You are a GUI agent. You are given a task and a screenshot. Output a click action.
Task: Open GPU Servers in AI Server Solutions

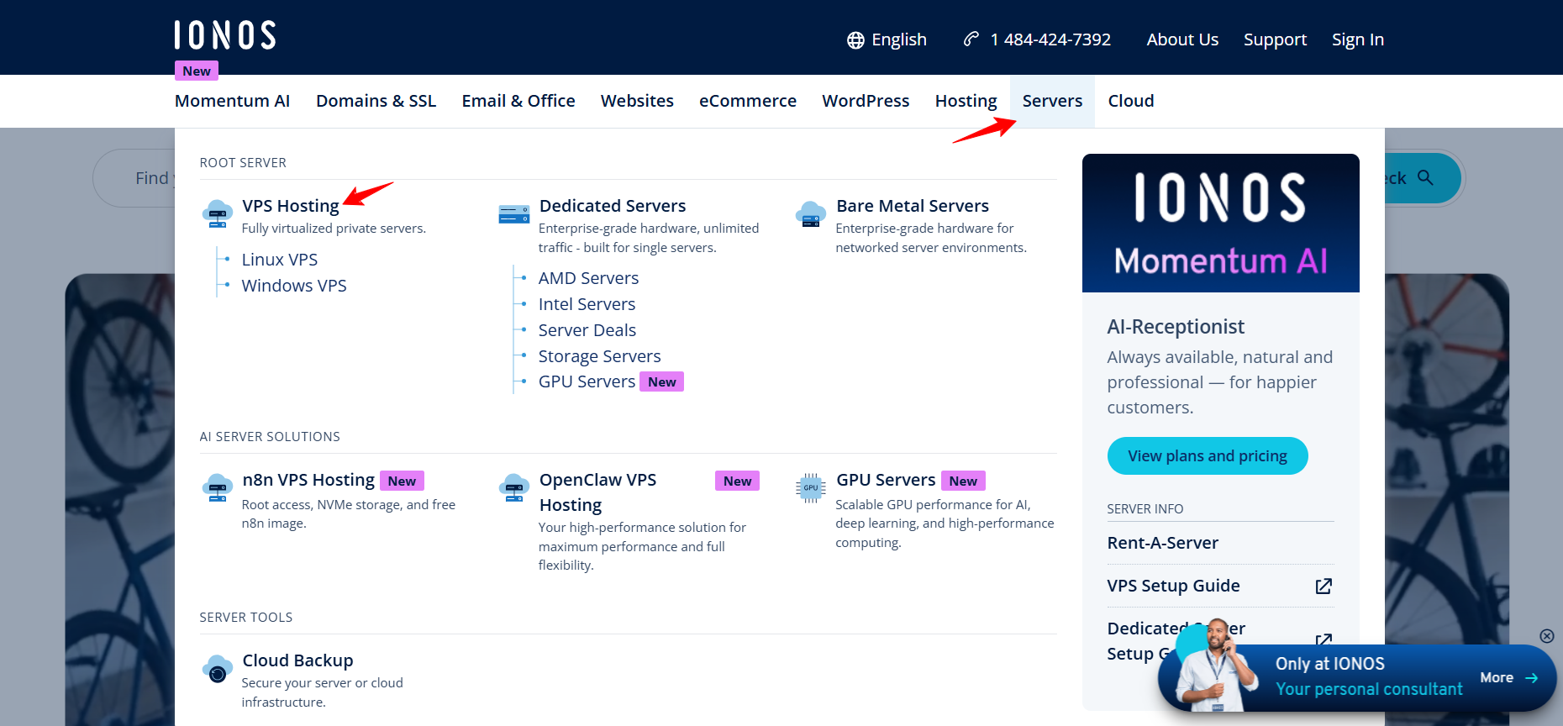(886, 480)
